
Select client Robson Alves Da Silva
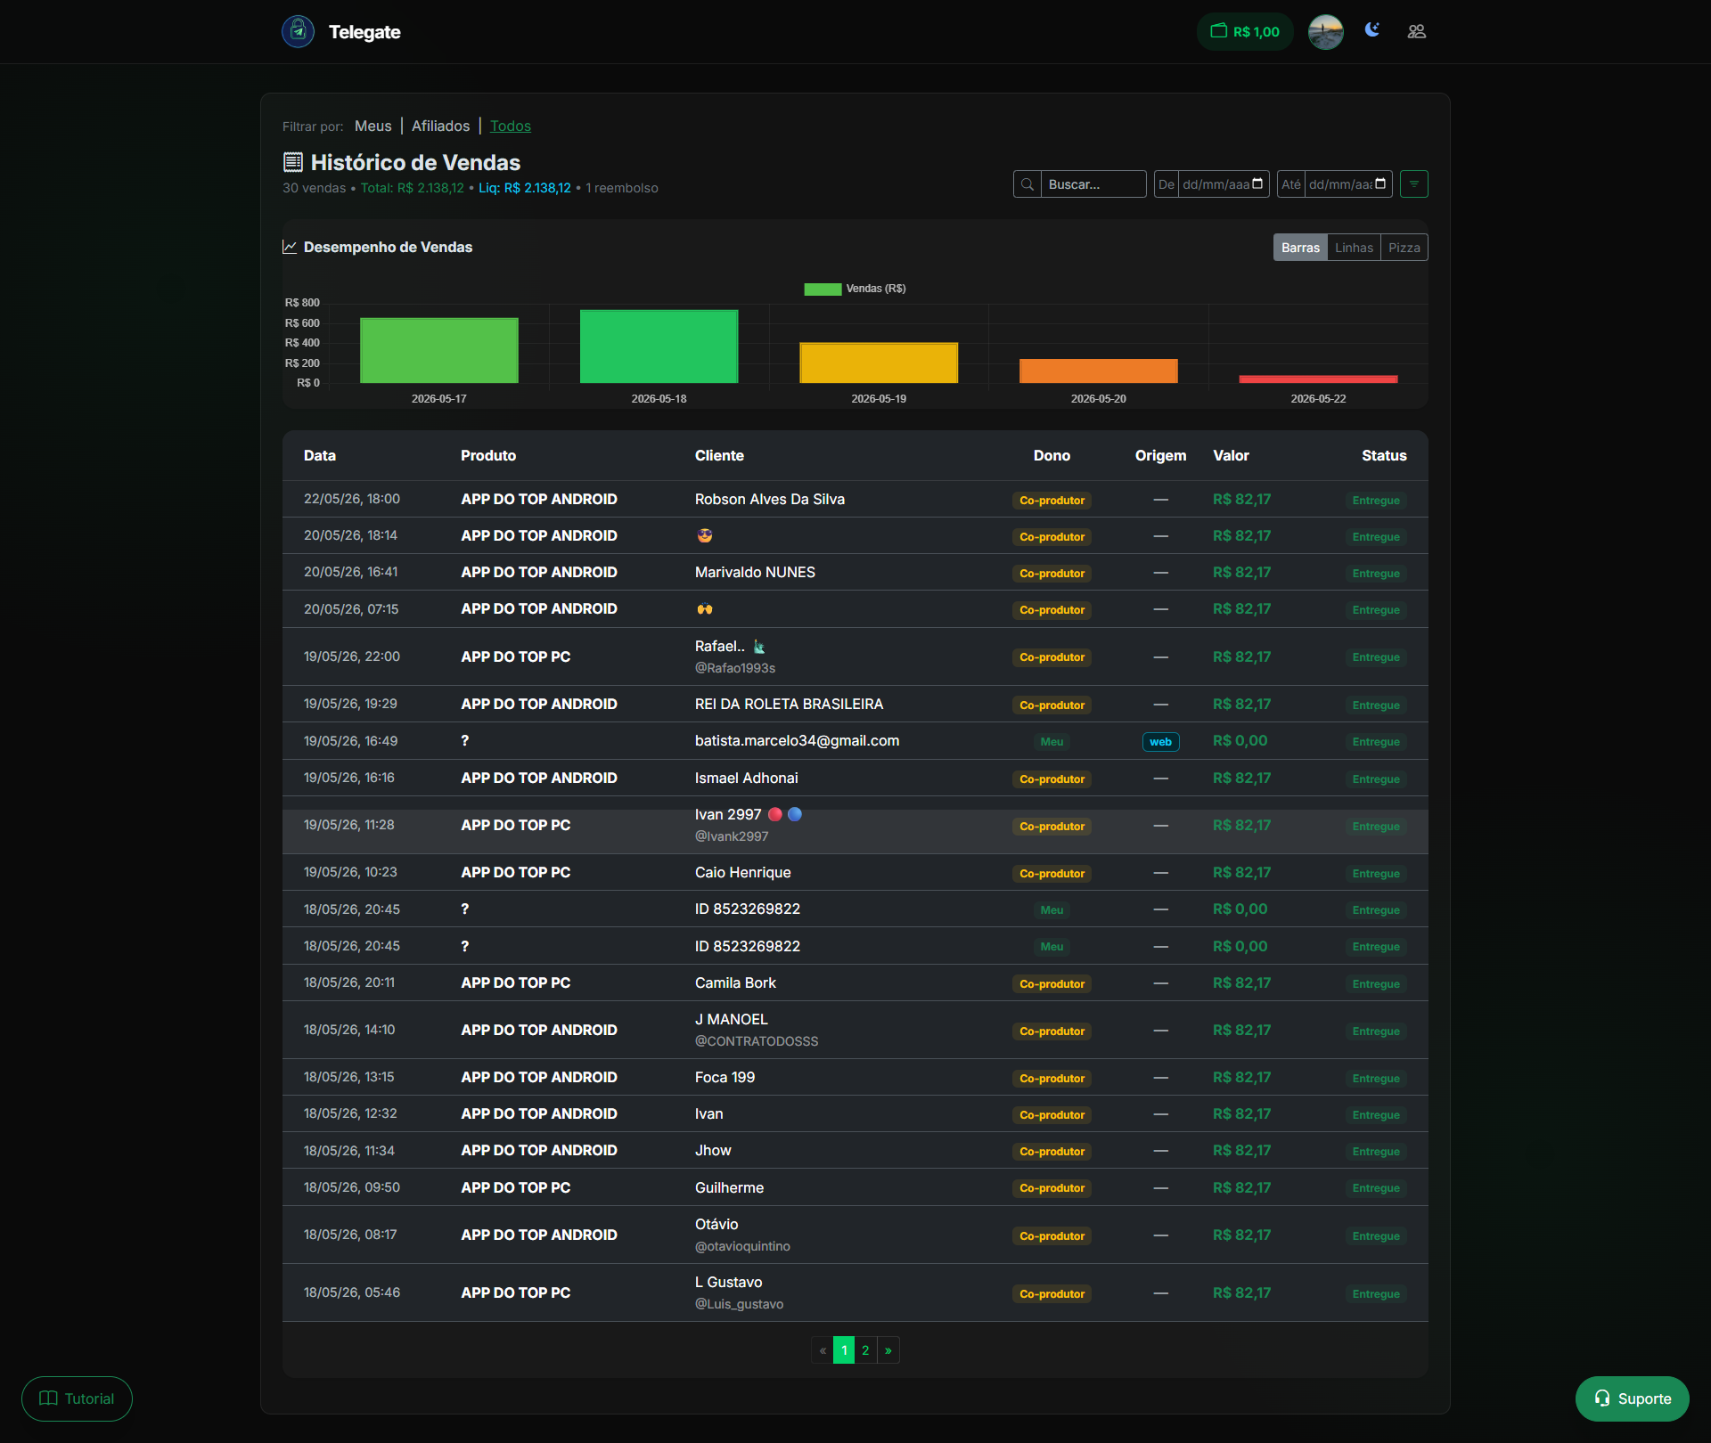pyautogui.click(x=769, y=499)
